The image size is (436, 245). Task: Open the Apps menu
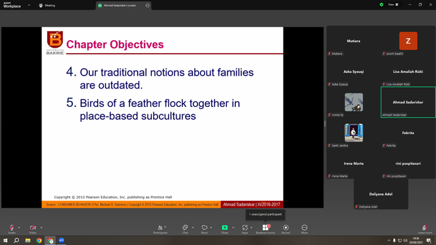coord(245,229)
